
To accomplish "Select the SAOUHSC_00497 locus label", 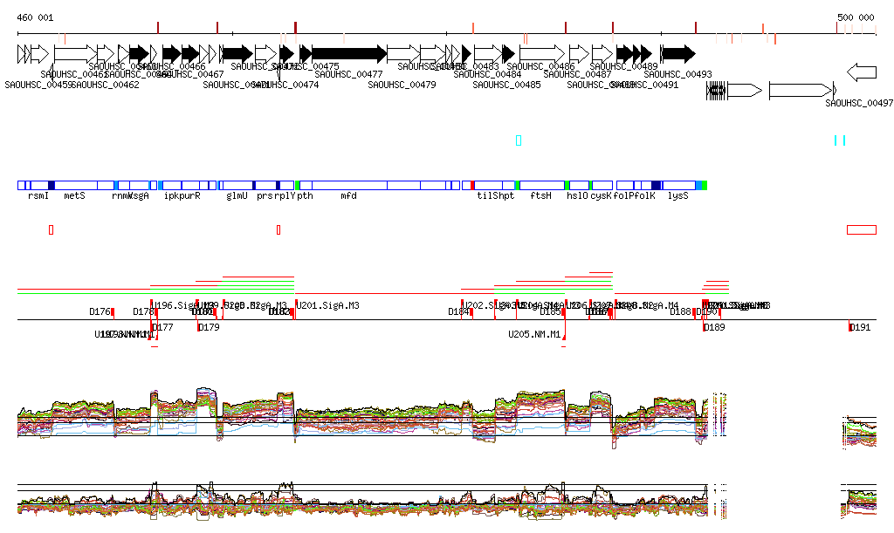I will (x=859, y=103).
